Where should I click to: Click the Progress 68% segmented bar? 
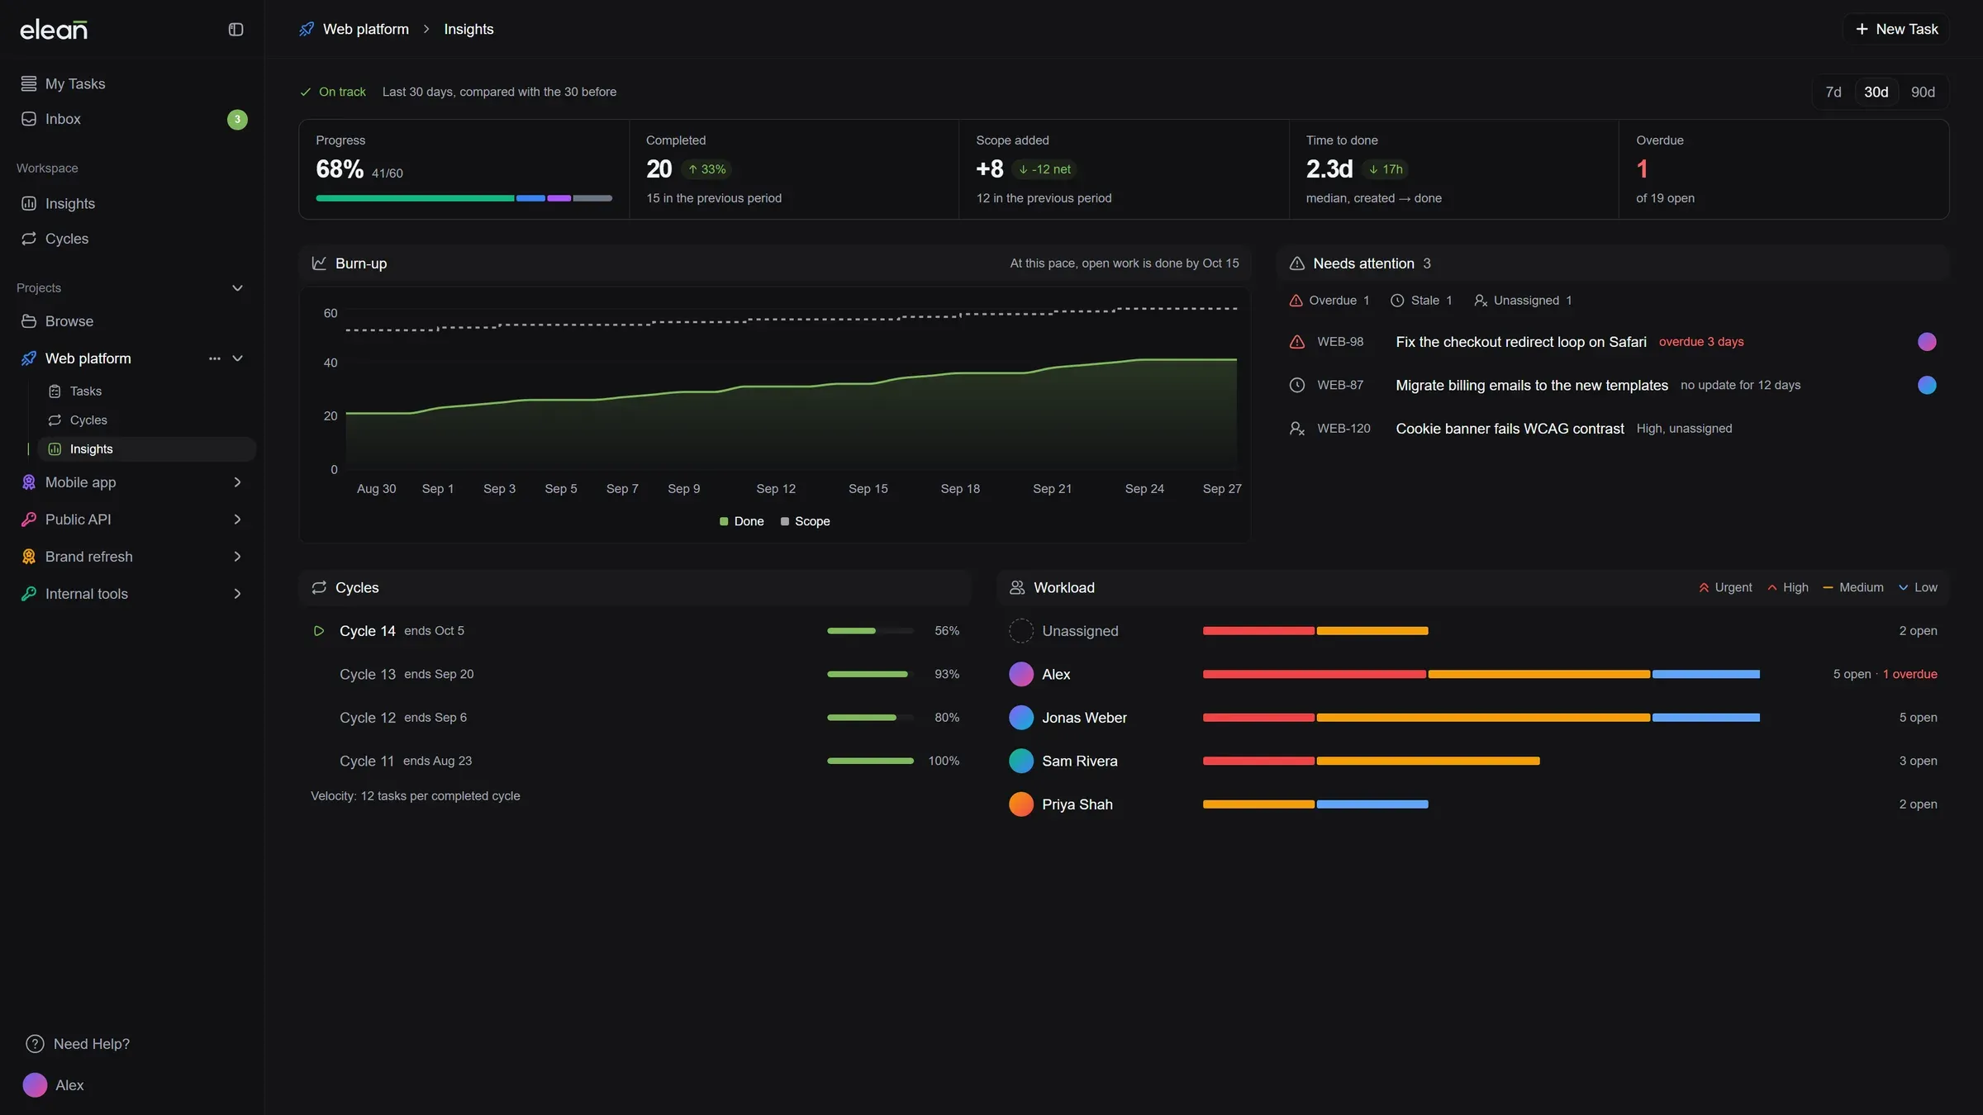click(464, 198)
